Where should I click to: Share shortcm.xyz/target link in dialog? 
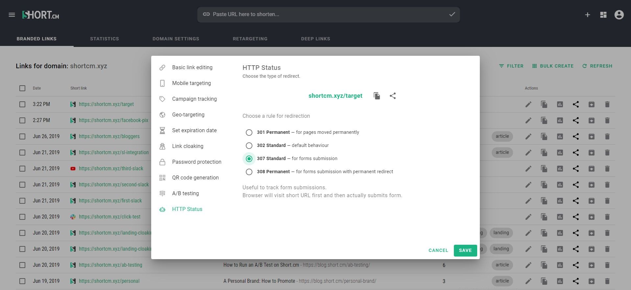click(x=393, y=96)
